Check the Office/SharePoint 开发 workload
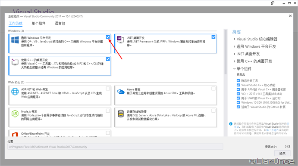298x166 pixels. [x=108, y=133]
